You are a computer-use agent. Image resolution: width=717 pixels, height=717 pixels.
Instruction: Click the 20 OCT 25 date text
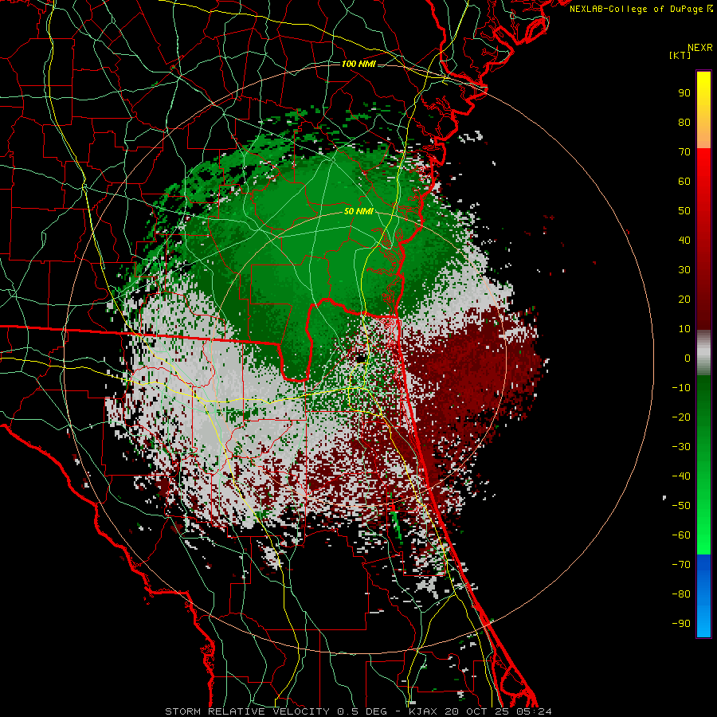click(476, 711)
